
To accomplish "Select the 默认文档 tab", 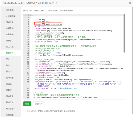I will (10, 47).
